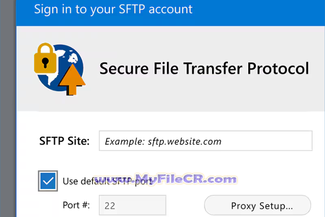Image resolution: width=325 pixels, height=217 pixels.
Task: Click the 'Sign in to your SFTP account' title
Action: pyautogui.click(x=113, y=9)
